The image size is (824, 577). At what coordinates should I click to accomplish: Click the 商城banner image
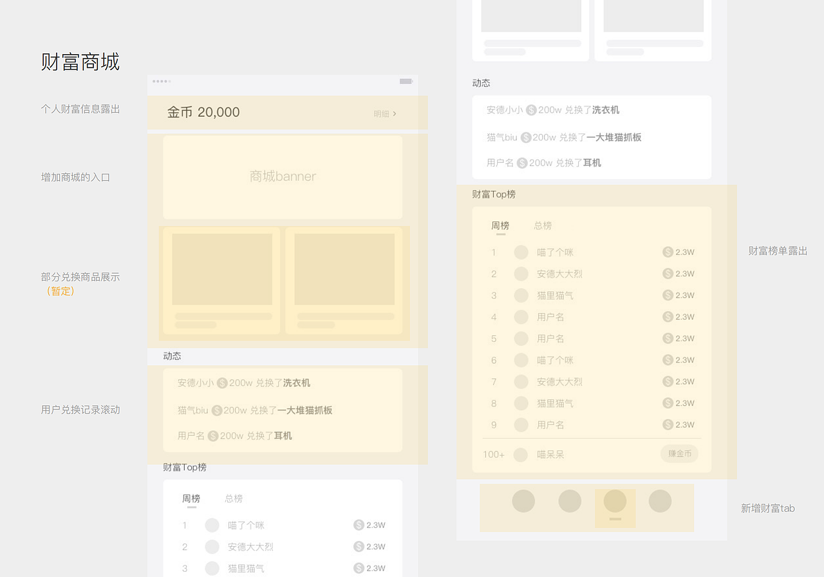pos(283,177)
